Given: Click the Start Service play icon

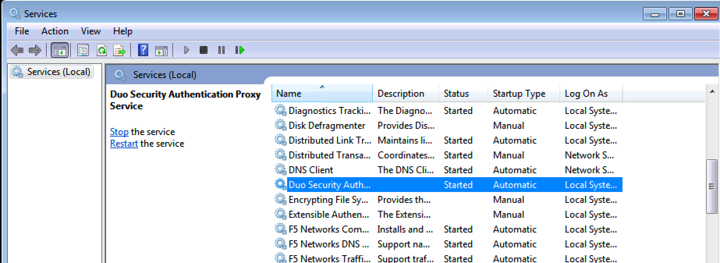Looking at the screenshot, I should pyautogui.click(x=186, y=50).
